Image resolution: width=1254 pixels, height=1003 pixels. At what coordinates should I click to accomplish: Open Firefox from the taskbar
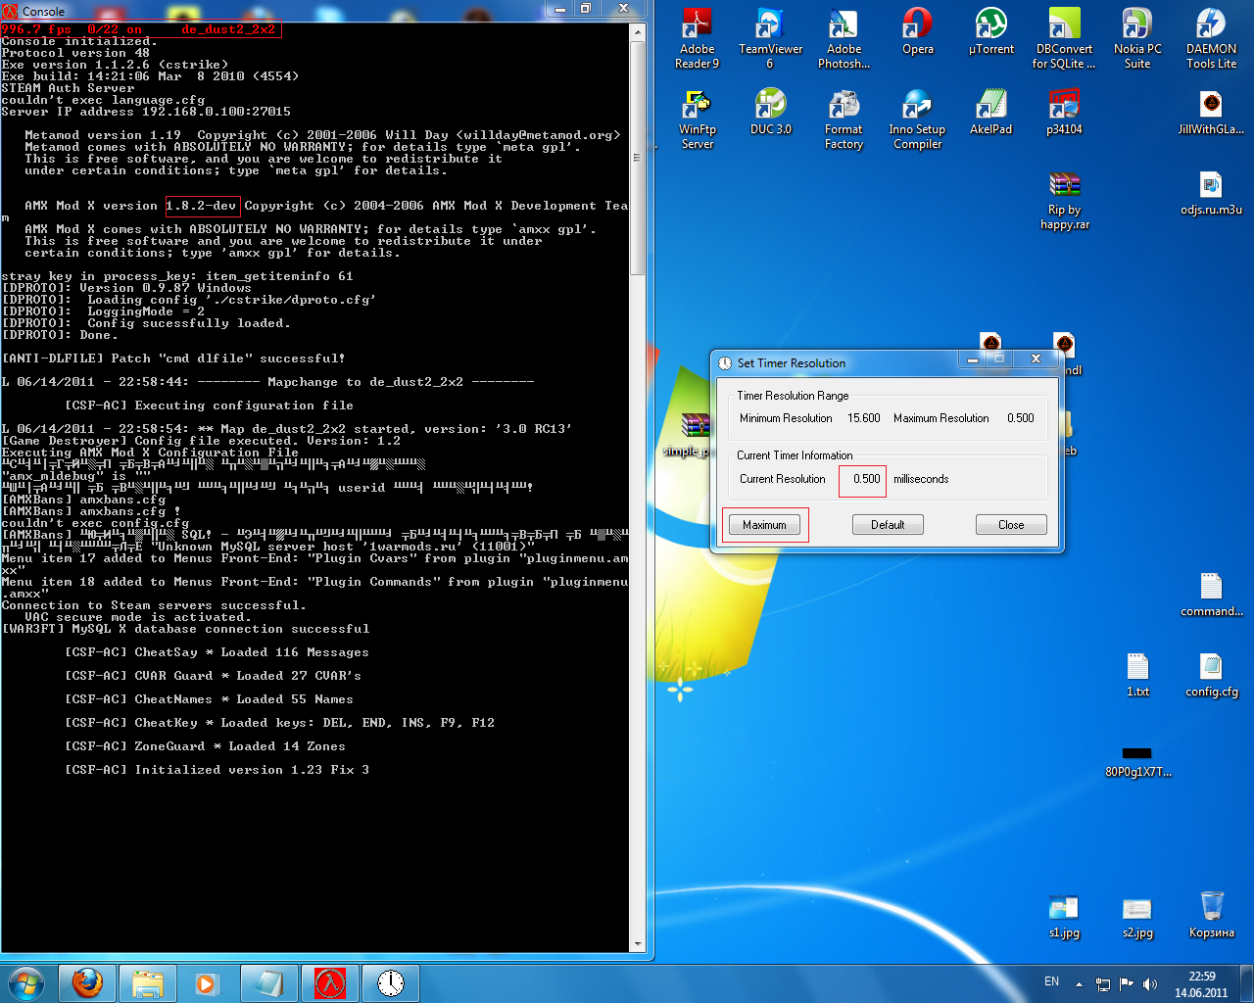coord(87,982)
